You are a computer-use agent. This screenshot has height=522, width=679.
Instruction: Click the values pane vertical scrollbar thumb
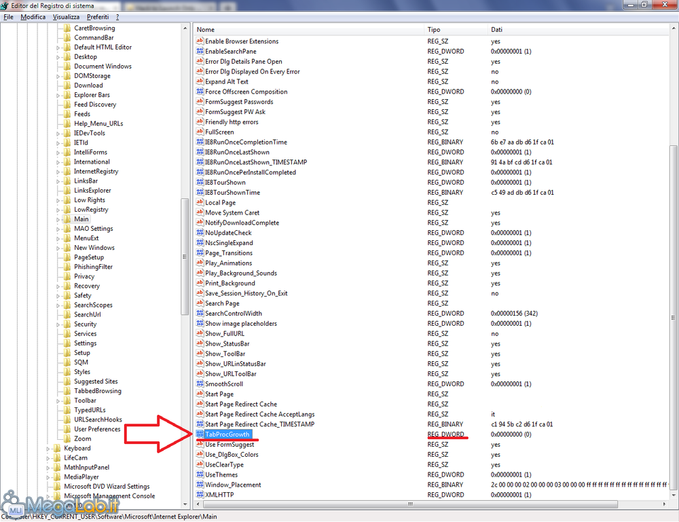(x=674, y=317)
